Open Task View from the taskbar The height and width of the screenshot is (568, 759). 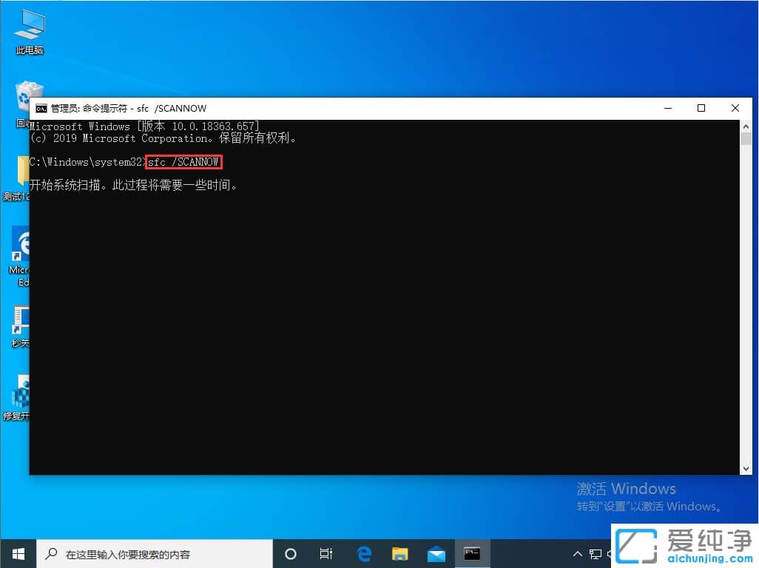tap(326, 553)
